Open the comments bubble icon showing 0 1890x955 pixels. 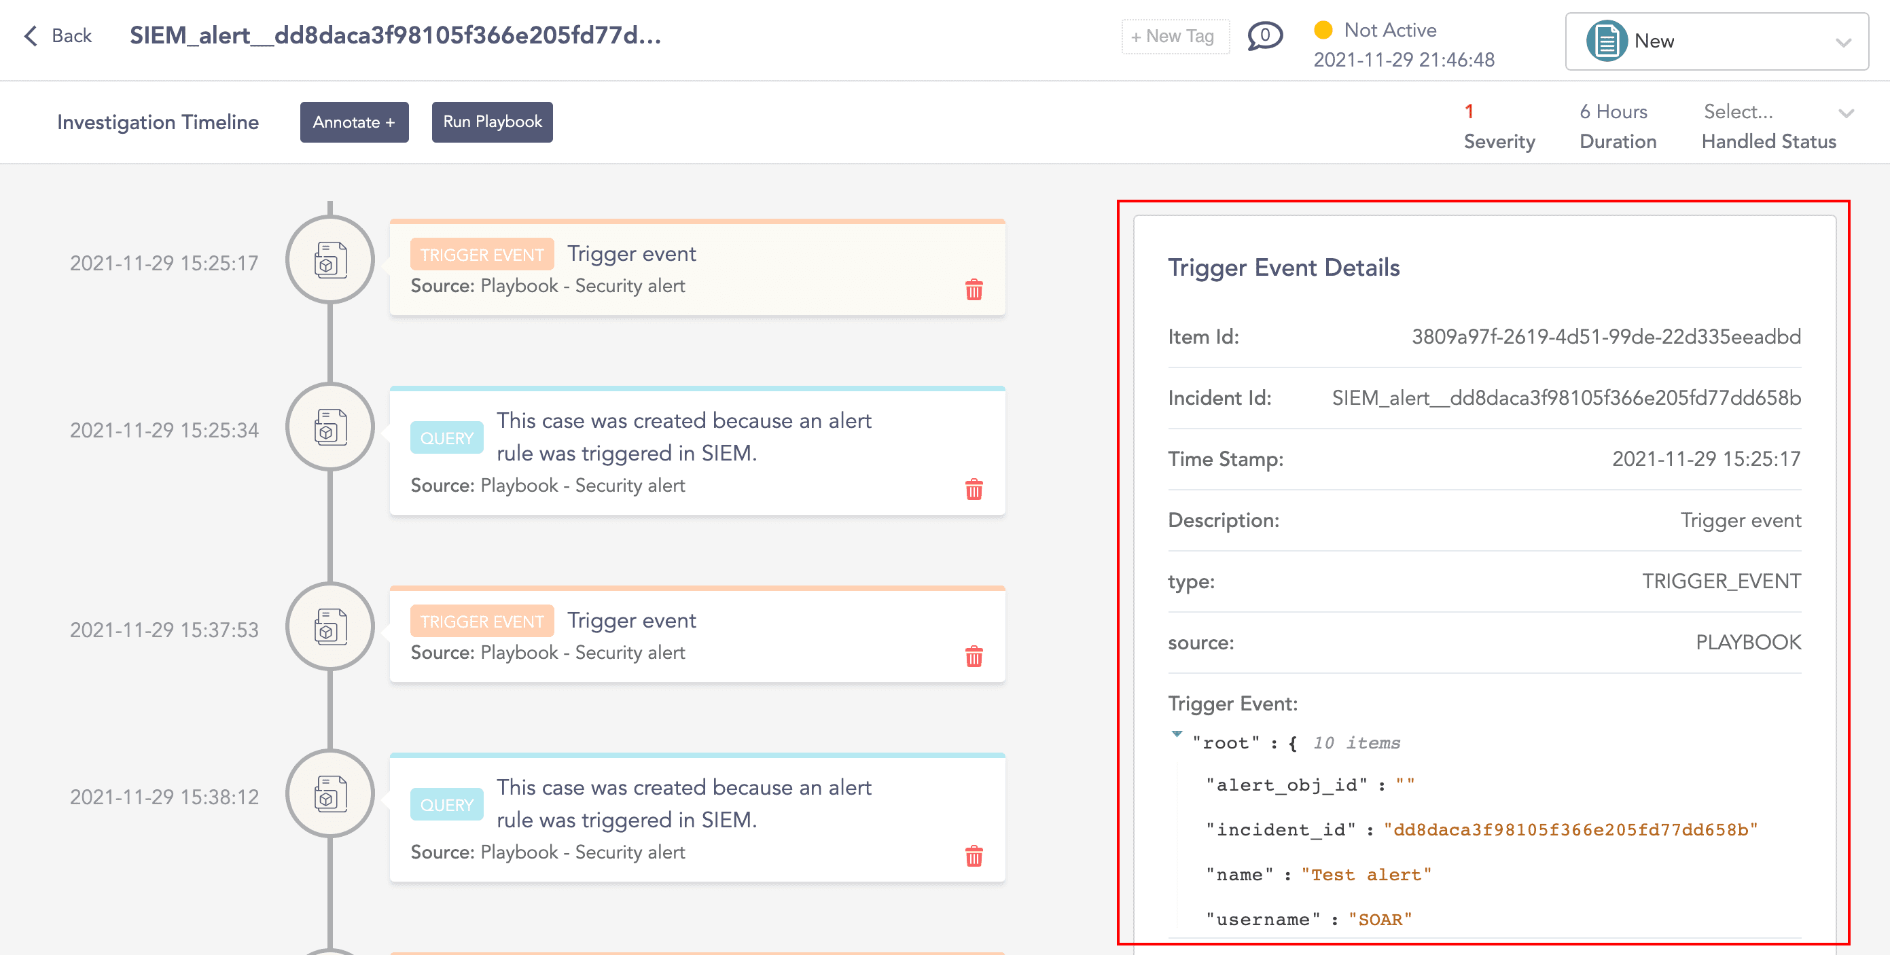click(1264, 36)
